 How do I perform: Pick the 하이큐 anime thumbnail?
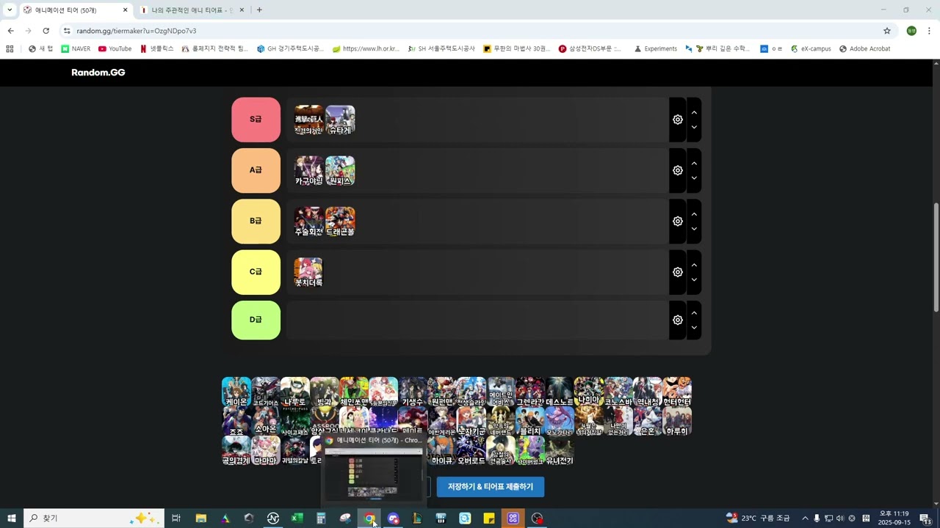coord(442,450)
